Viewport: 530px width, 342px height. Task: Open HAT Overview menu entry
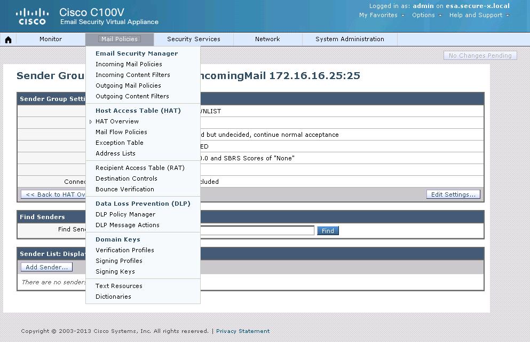[x=117, y=121]
